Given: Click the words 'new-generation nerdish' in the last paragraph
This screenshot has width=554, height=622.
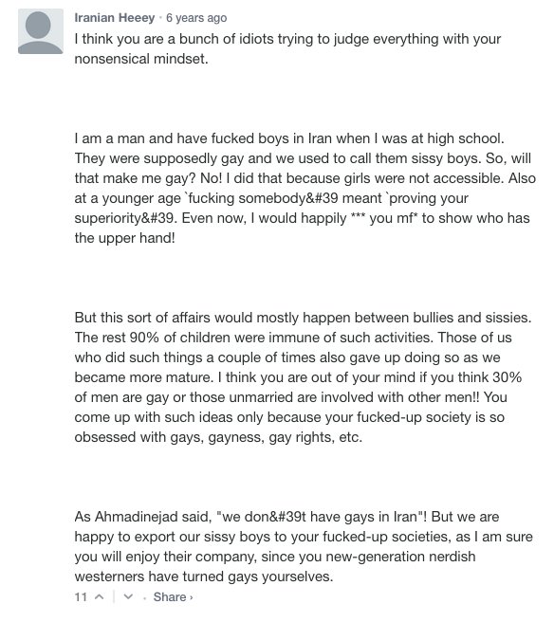Looking at the screenshot, I should pos(400,557).
